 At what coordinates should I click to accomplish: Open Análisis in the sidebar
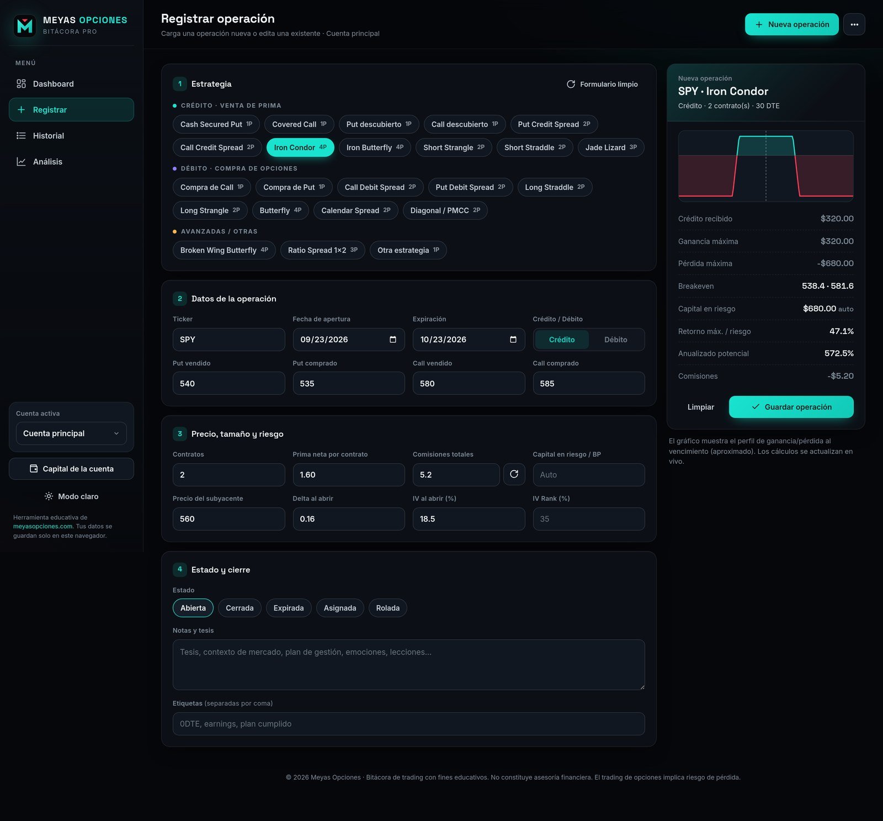pos(71,162)
